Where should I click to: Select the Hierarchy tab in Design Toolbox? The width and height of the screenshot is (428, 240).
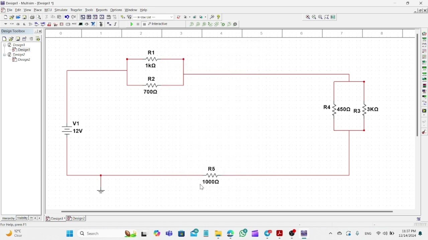(8, 218)
